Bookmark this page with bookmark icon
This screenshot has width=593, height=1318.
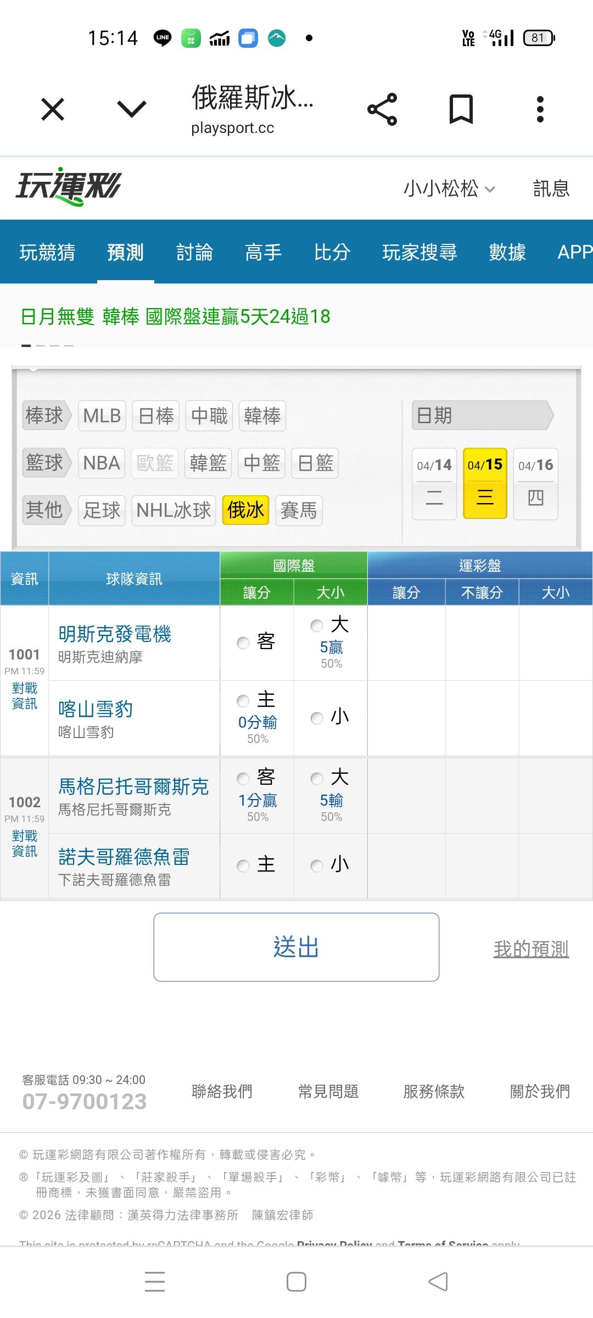click(x=461, y=109)
